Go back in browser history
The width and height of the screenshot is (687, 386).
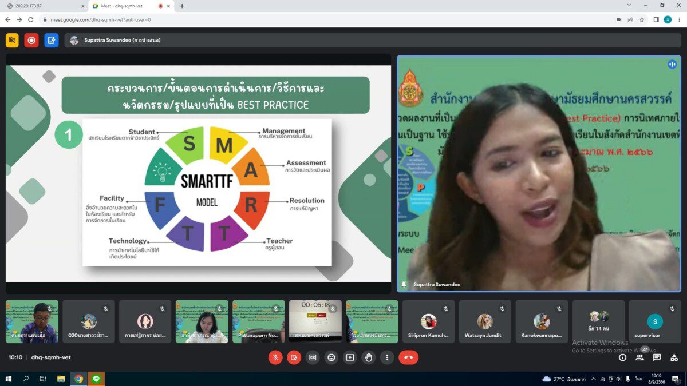(x=8, y=19)
